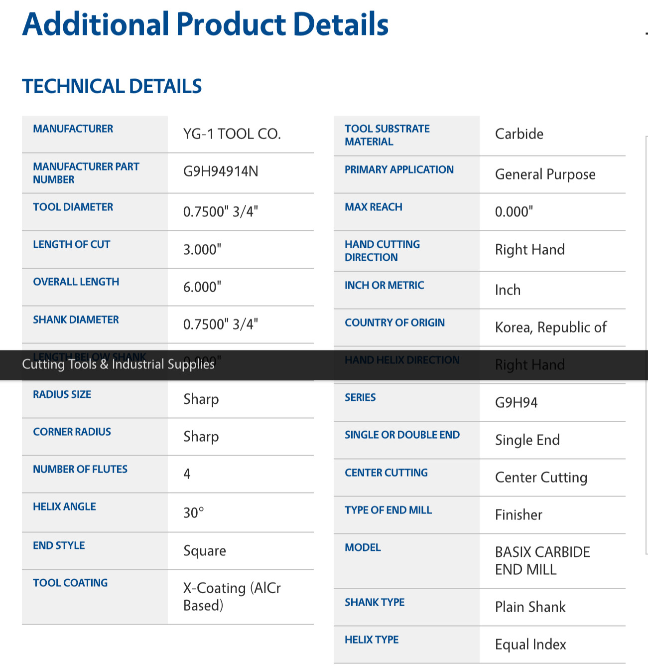Image resolution: width=648 pixels, height=668 pixels.
Task: Click the NUMBER OF FLUTES value 4
Action: [187, 474]
